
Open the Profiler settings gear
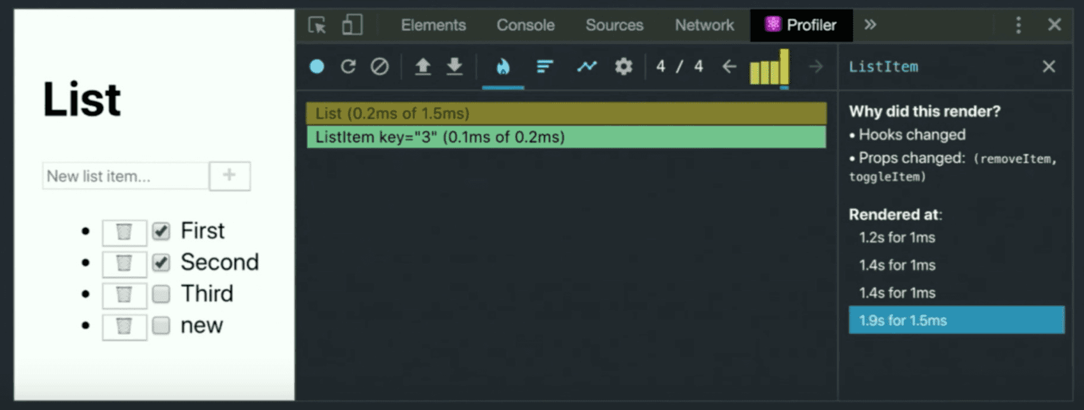(623, 67)
